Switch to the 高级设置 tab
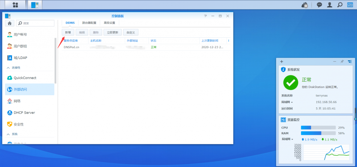 click(109, 23)
